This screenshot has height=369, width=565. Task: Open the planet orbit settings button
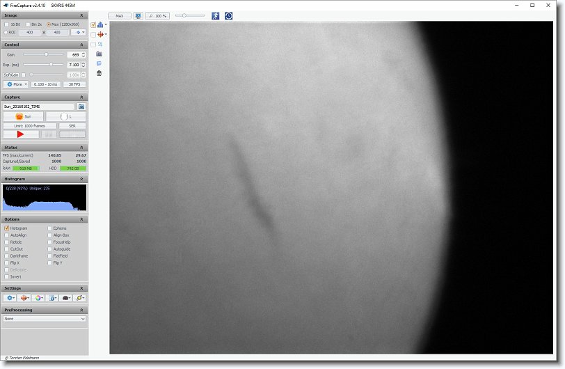tap(79, 298)
